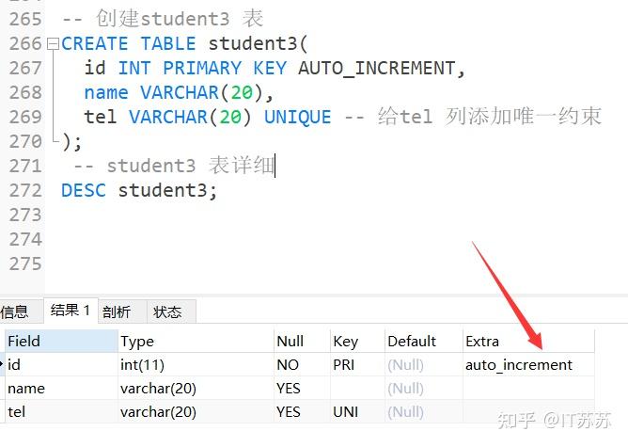
Task: Click the comment 'student3 表详细'
Action: coord(191,166)
